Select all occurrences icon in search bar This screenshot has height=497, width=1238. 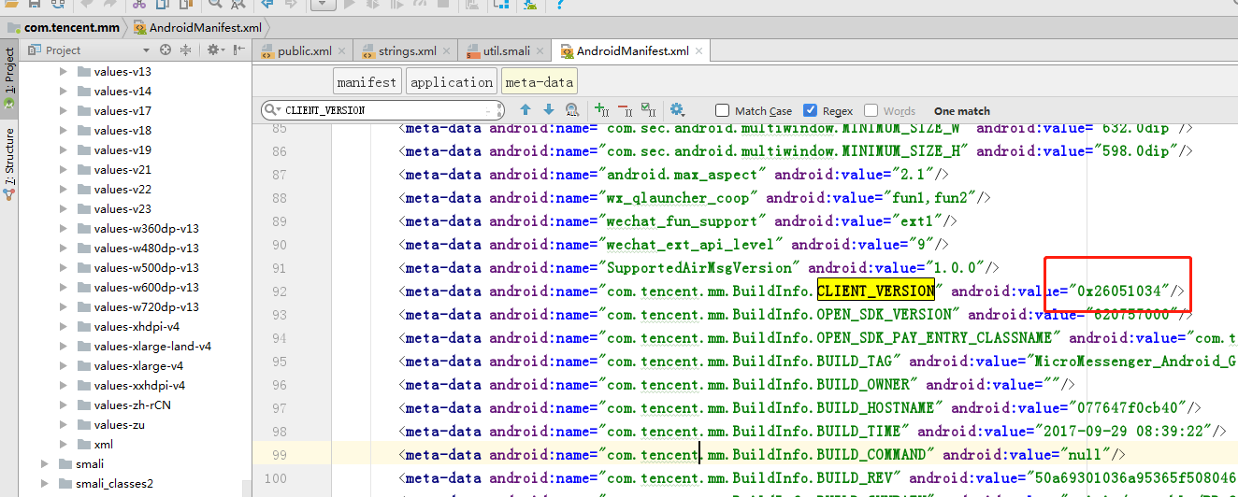pos(648,110)
